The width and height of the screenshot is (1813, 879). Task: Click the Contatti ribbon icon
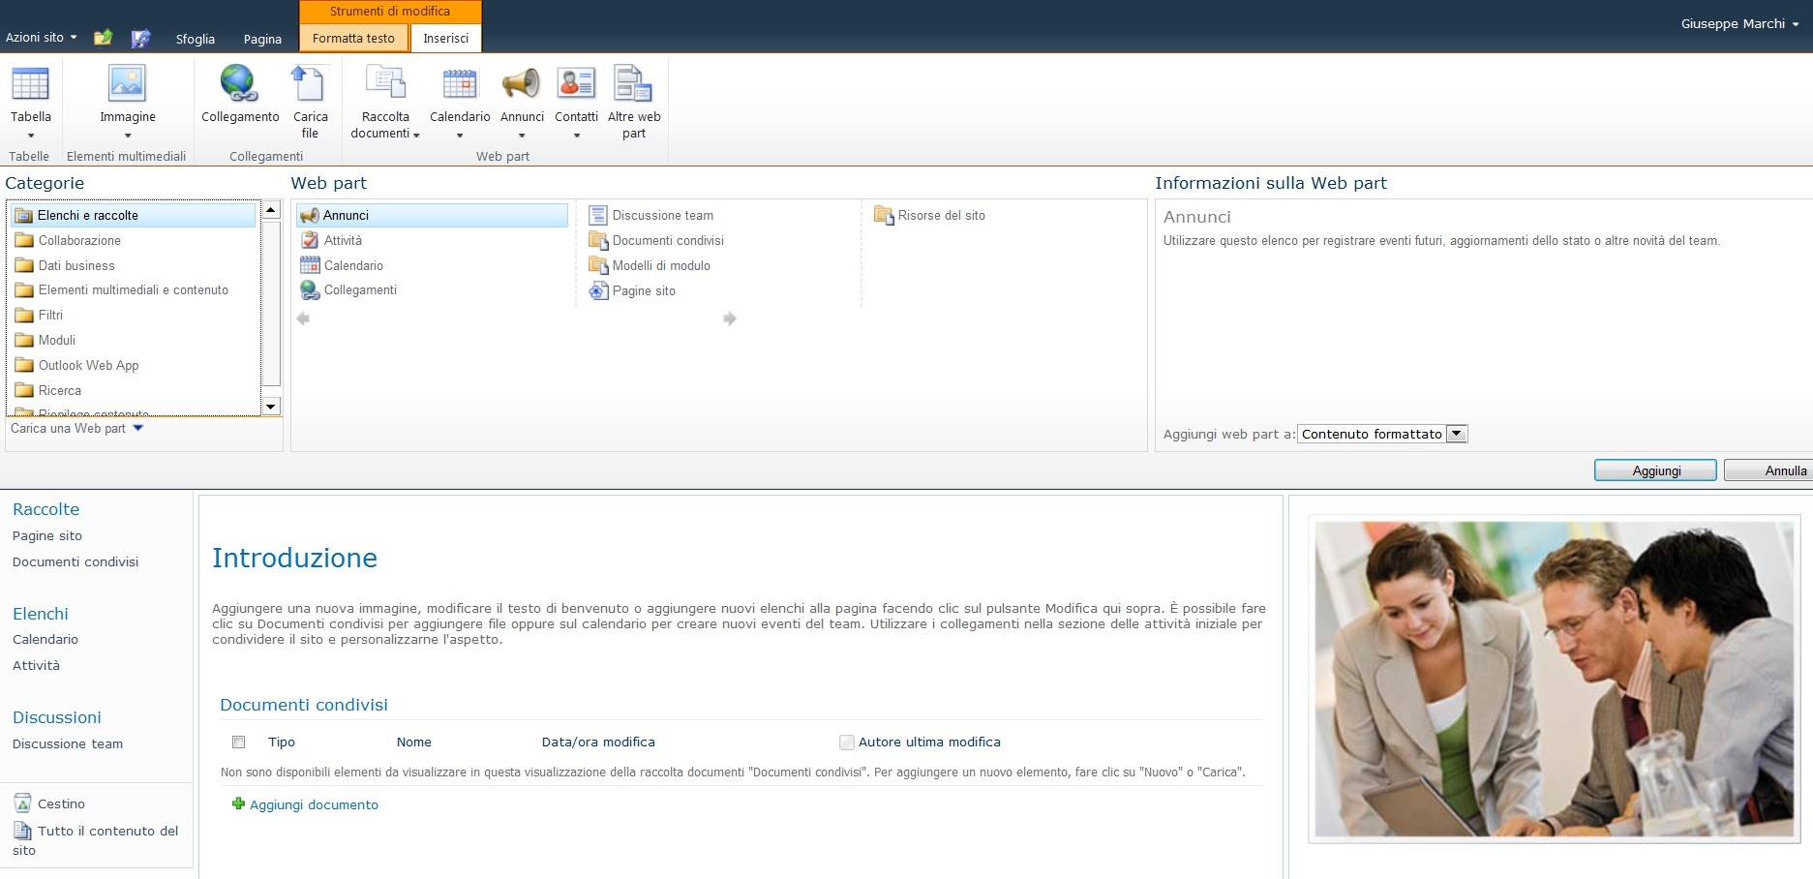(x=576, y=83)
